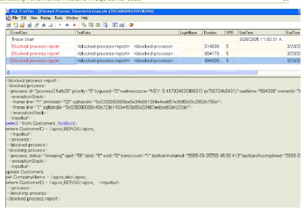
Task: Click the document icon beside File menu
Action: click(8, 18)
